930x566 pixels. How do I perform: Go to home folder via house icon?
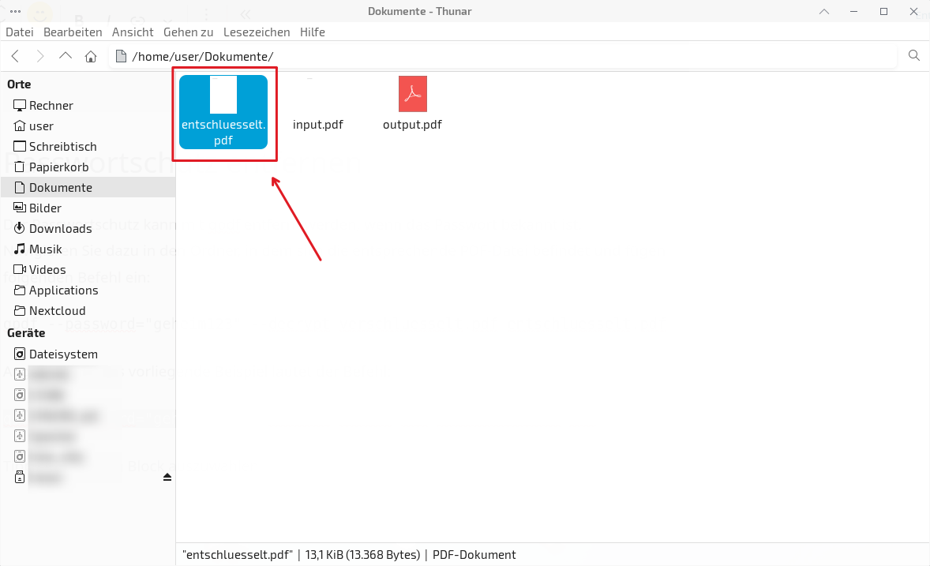(91, 56)
